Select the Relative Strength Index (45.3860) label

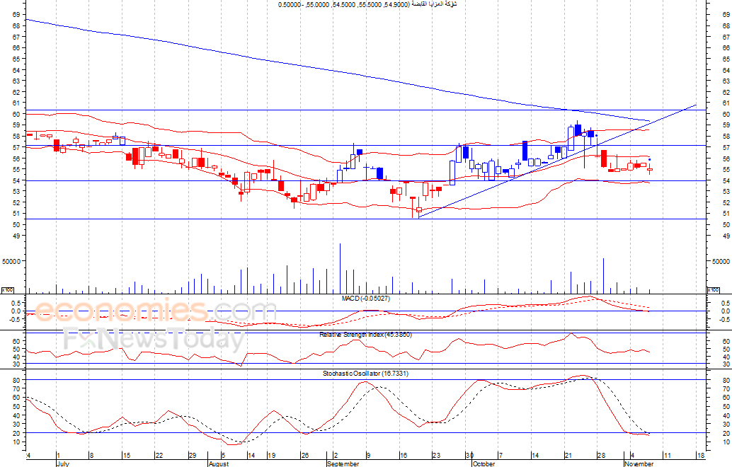tap(365, 335)
